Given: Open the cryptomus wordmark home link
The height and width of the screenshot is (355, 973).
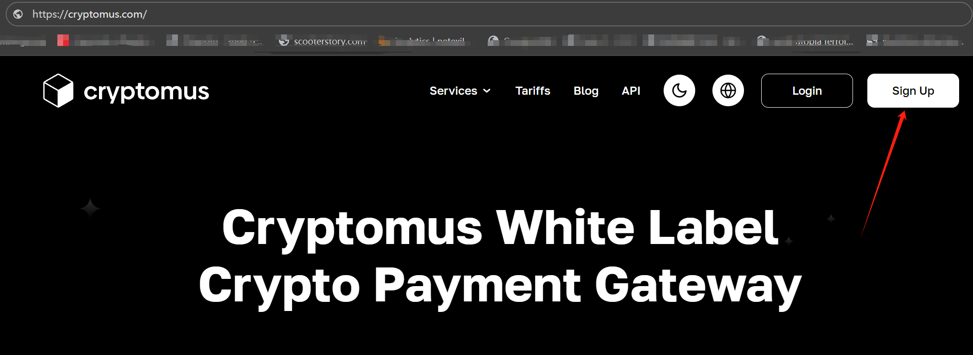Looking at the screenshot, I should (146, 91).
